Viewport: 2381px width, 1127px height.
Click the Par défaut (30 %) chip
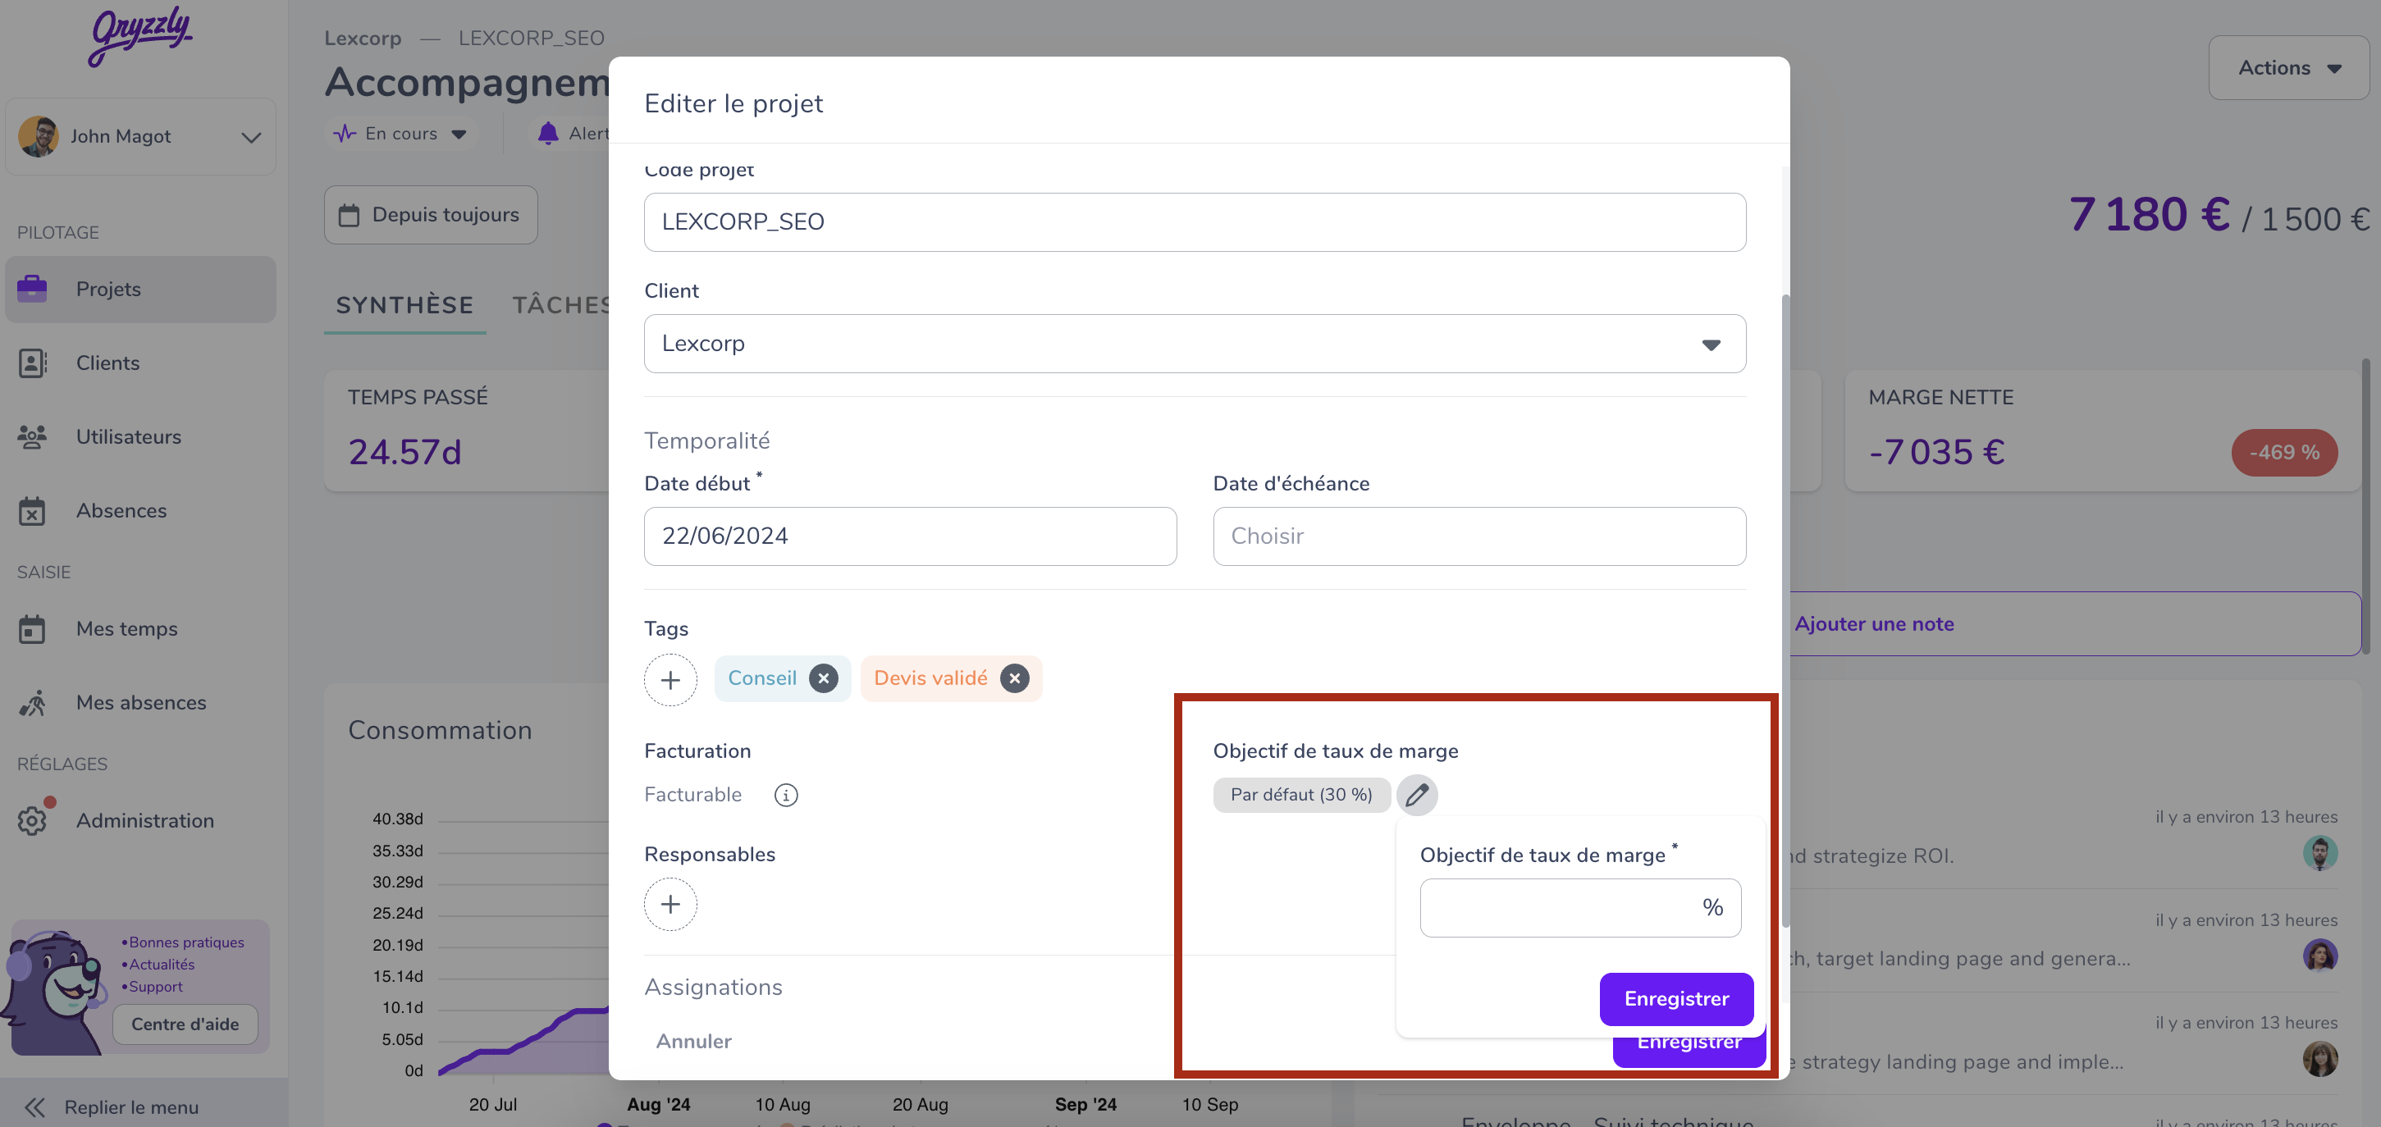tap(1300, 795)
